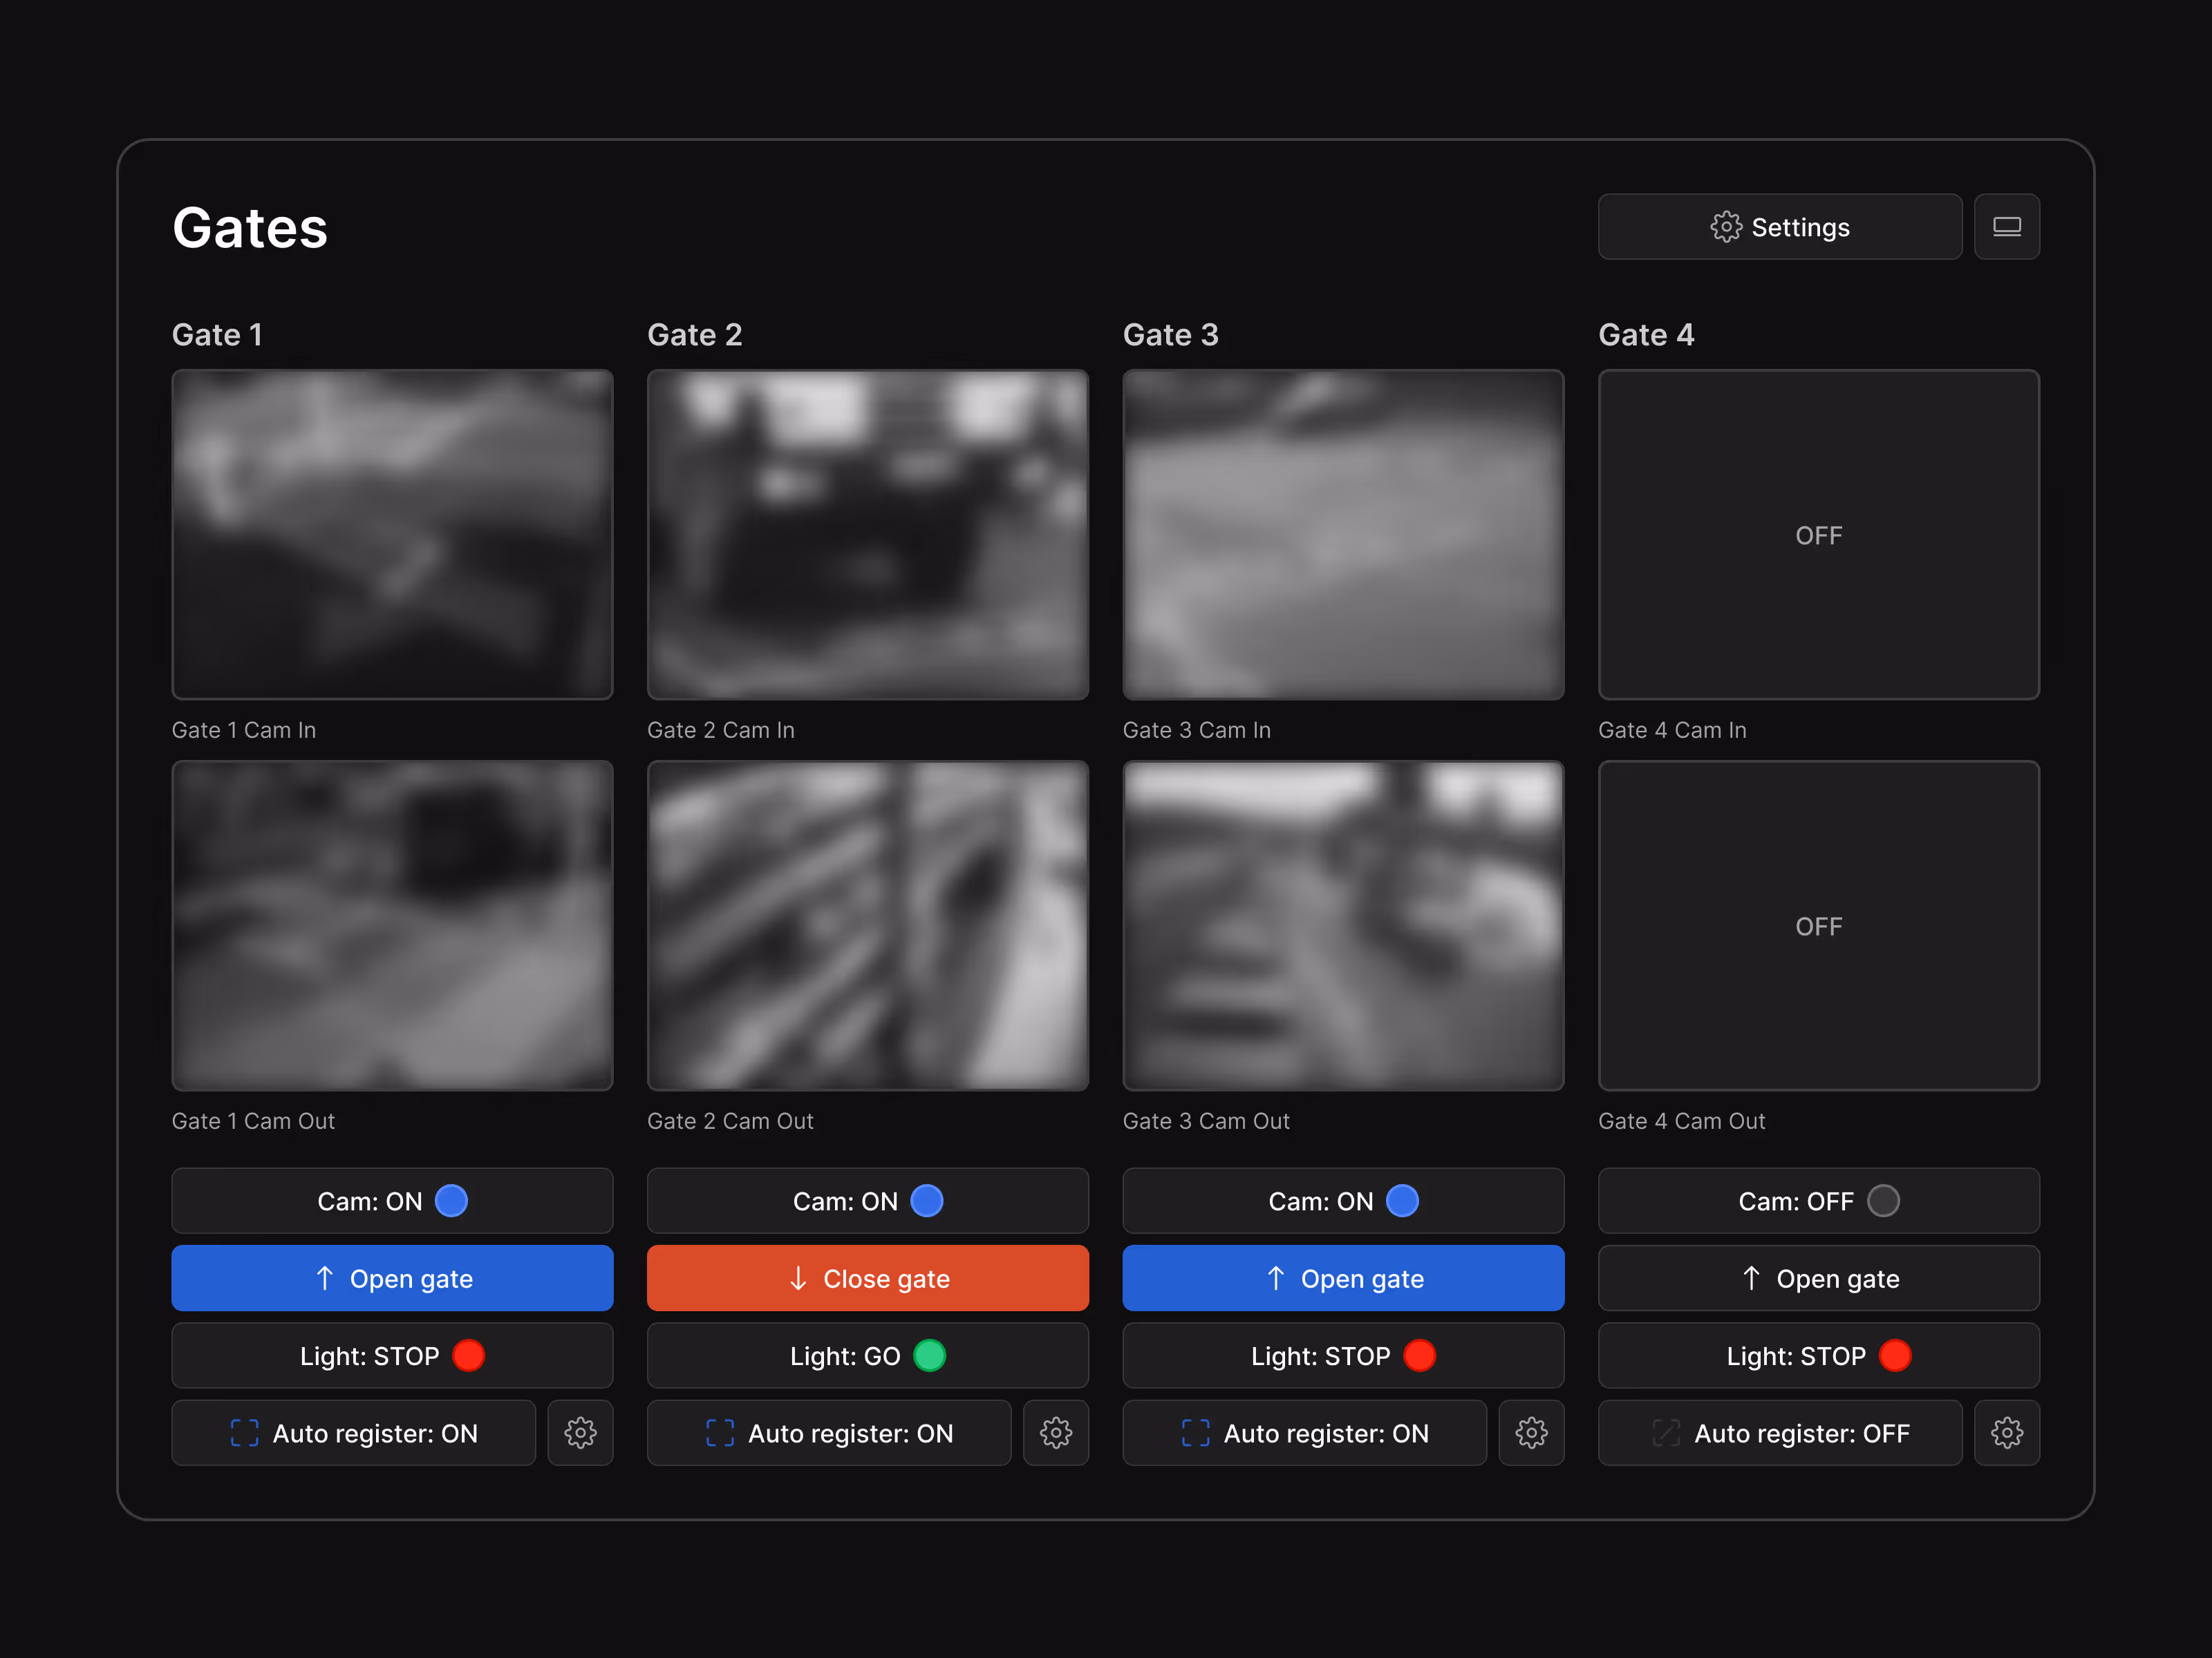Click Gate 4 Cam In OFF panel

[1818, 535]
